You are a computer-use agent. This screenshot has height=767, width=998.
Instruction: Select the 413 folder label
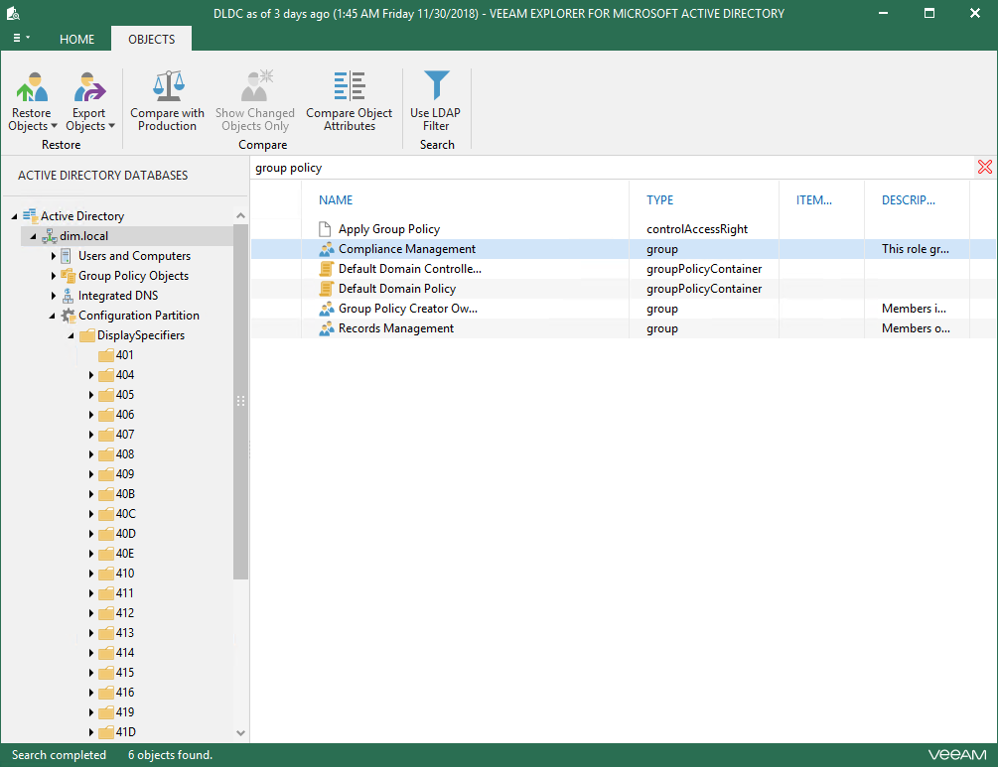pyautogui.click(x=125, y=633)
